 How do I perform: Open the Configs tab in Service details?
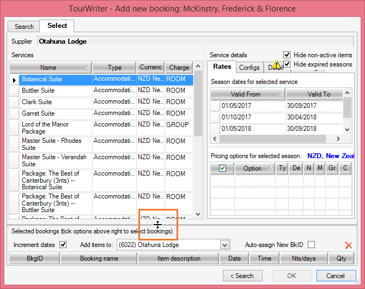[x=250, y=67]
